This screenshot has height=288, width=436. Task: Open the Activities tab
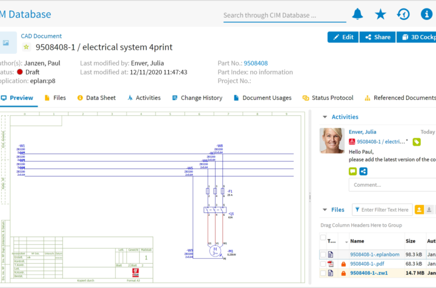(x=144, y=98)
